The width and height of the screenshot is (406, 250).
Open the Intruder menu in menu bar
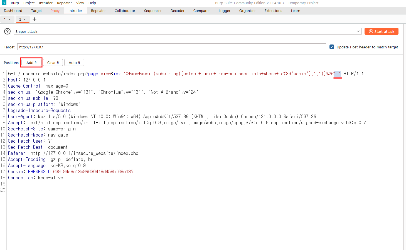46,3
